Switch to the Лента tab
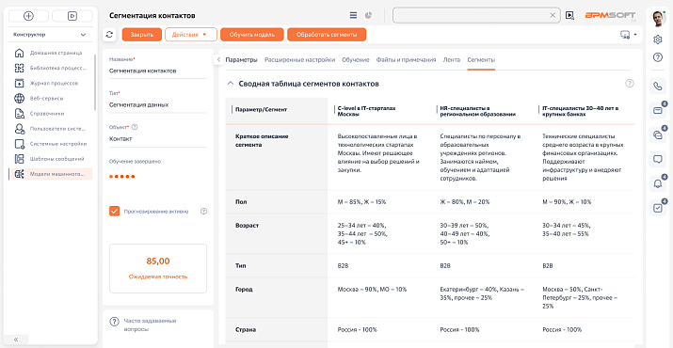Screen dimensions: 673x348 tap(452, 60)
